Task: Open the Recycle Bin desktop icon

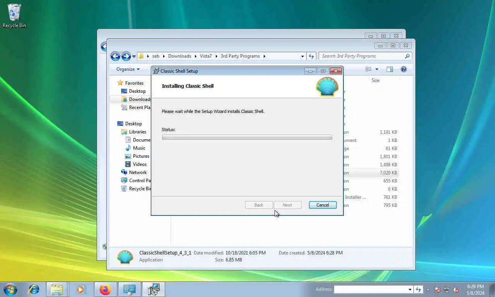Action: [x=14, y=16]
